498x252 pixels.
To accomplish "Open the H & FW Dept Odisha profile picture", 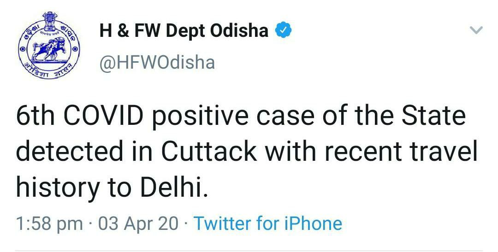I will tap(47, 48).
